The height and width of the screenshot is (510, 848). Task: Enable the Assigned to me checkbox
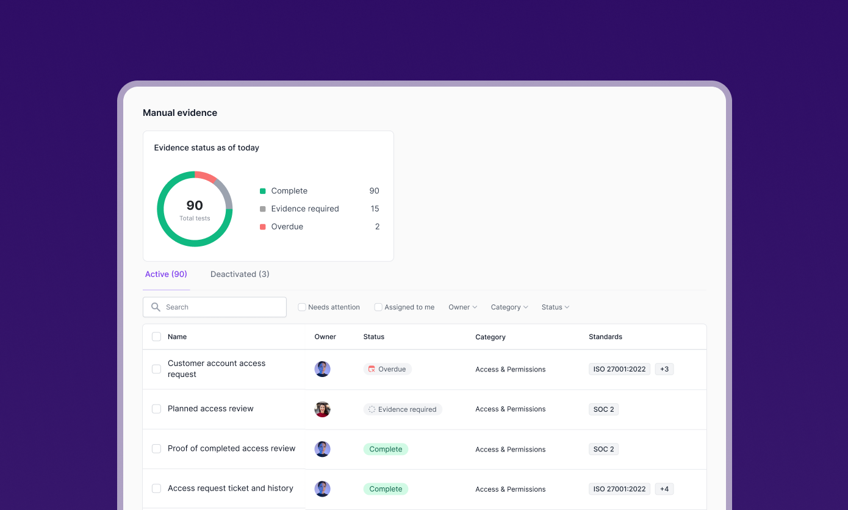tap(378, 307)
